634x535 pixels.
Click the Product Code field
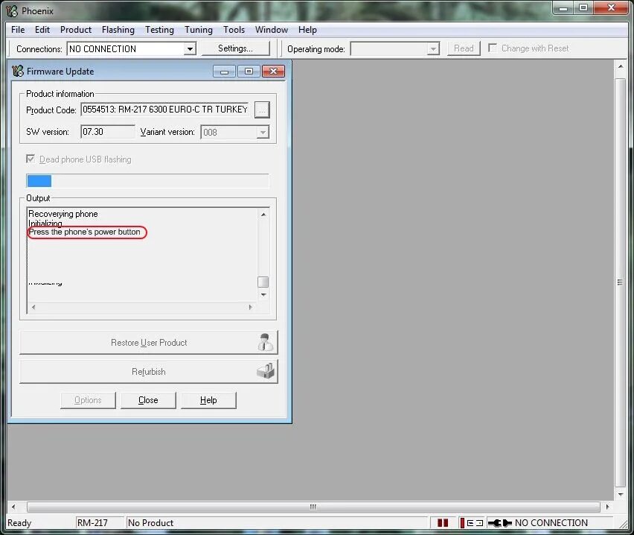[x=164, y=110]
